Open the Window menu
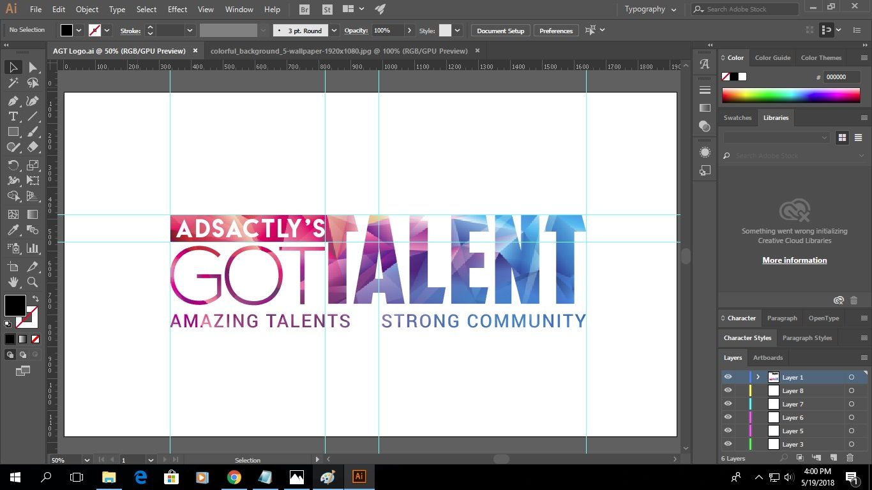Screen dimensions: 872x490 click(239, 10)
